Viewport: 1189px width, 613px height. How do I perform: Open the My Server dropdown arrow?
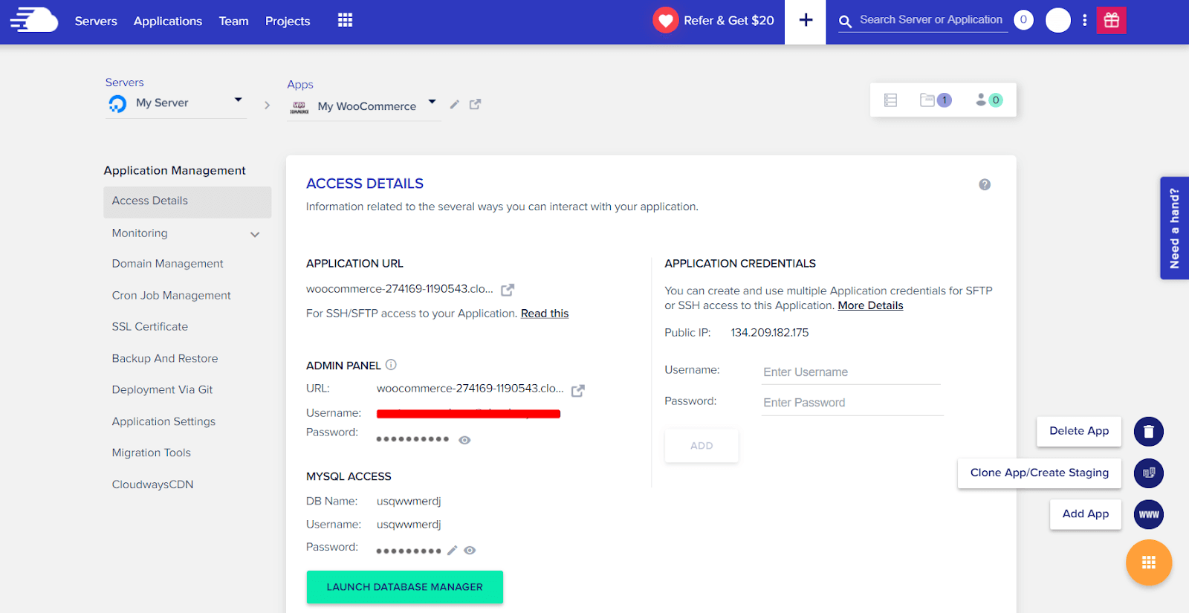click(x=239, y=100)
